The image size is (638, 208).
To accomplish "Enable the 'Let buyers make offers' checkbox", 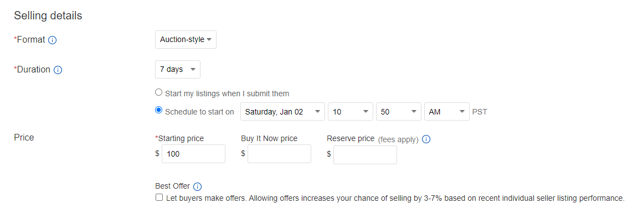I will point(159,197).
